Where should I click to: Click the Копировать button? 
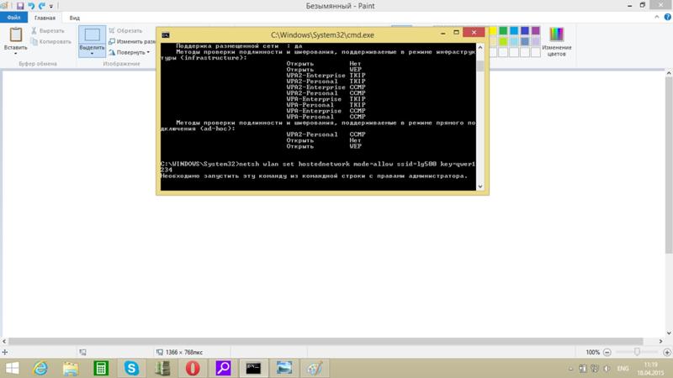click(50, 41)
